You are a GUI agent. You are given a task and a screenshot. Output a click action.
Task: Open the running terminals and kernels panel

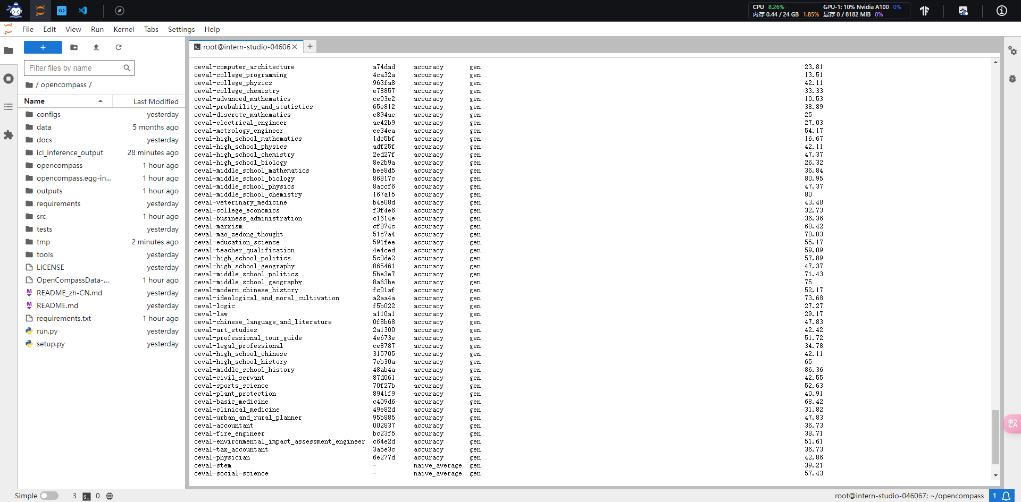coord(9,79)
